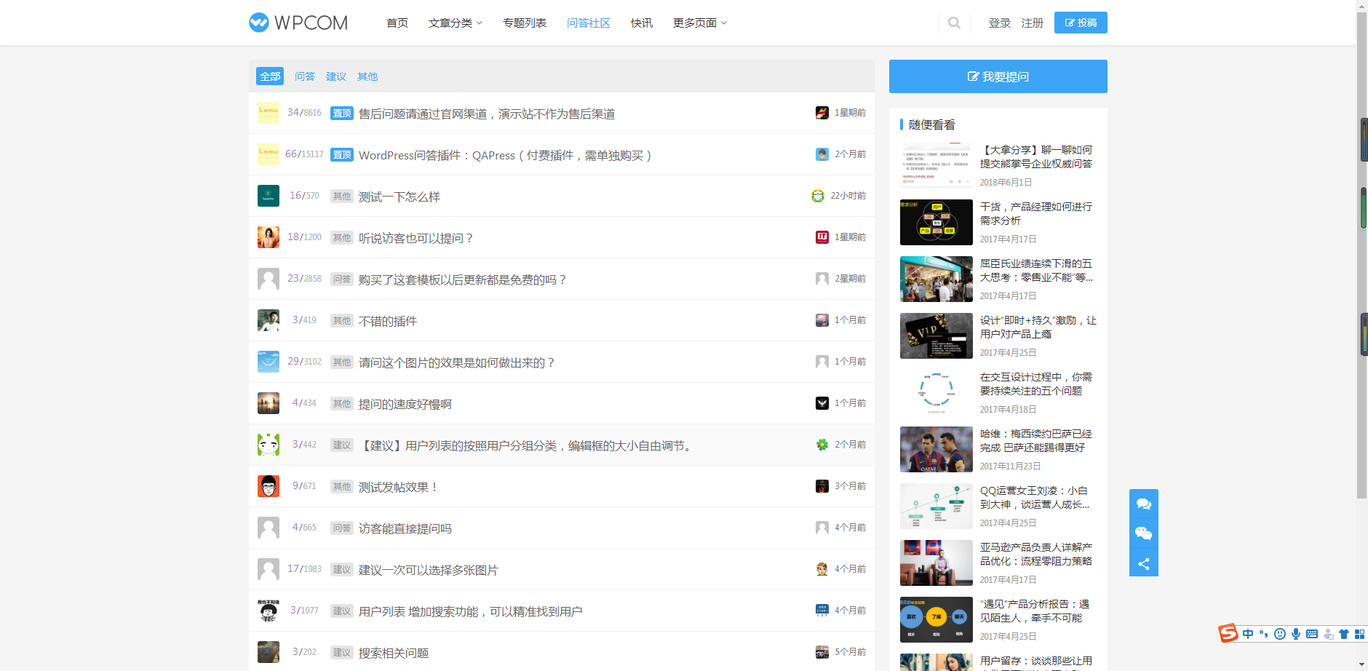Open author avatar on 听说访客也可以提问 row
This screenshot has height=671, width=1368.
(269, 237)
